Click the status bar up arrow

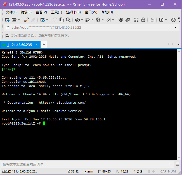149,171
